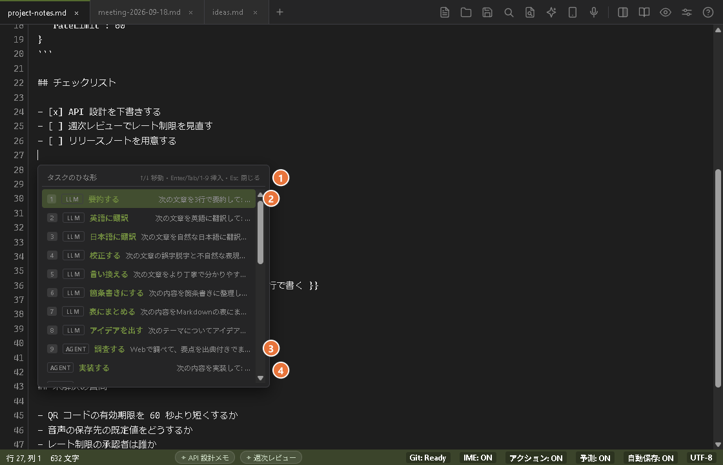Switch to the ideas.md tab
Image resolution: width=723 pixels, height=465 pixels.
coord(228,12)
